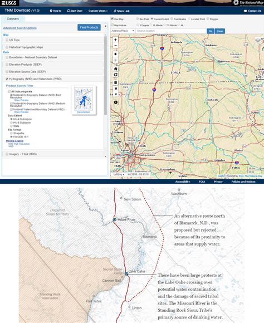This screenshot has width=264, height=323.
Task: Open the Address/Place dropdown
Action: (x=123, y=31)
